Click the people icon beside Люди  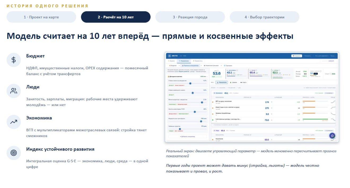pyautogui.click(x=14, y=91)
